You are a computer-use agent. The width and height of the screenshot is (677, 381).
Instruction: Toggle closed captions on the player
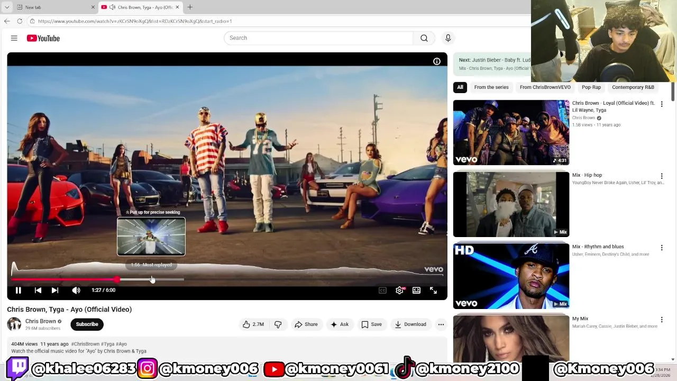tap(382, 290)
